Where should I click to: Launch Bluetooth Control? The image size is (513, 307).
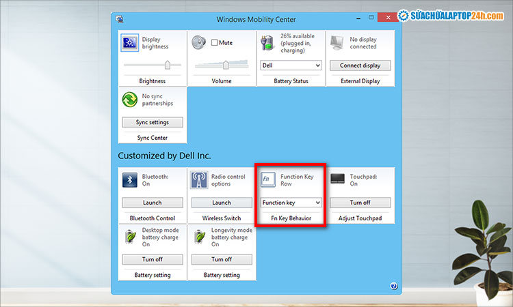(x=152, y=203)
